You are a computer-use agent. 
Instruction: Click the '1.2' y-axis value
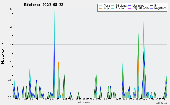[10, 27]
